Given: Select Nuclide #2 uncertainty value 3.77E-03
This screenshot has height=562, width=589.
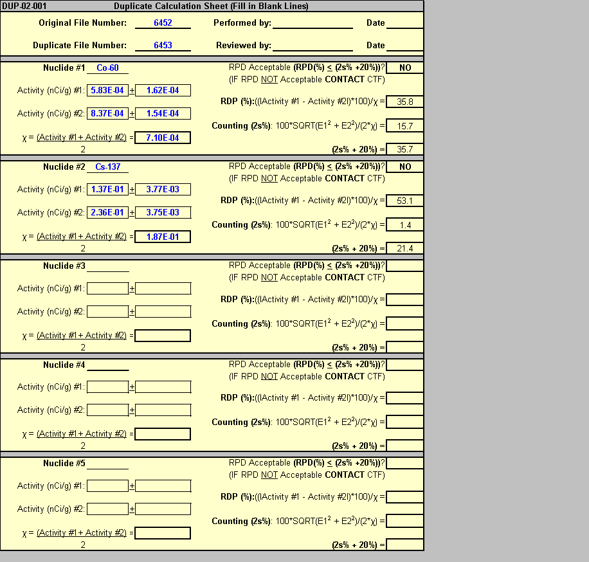Looking at the screenshot, I should point(163,189).
